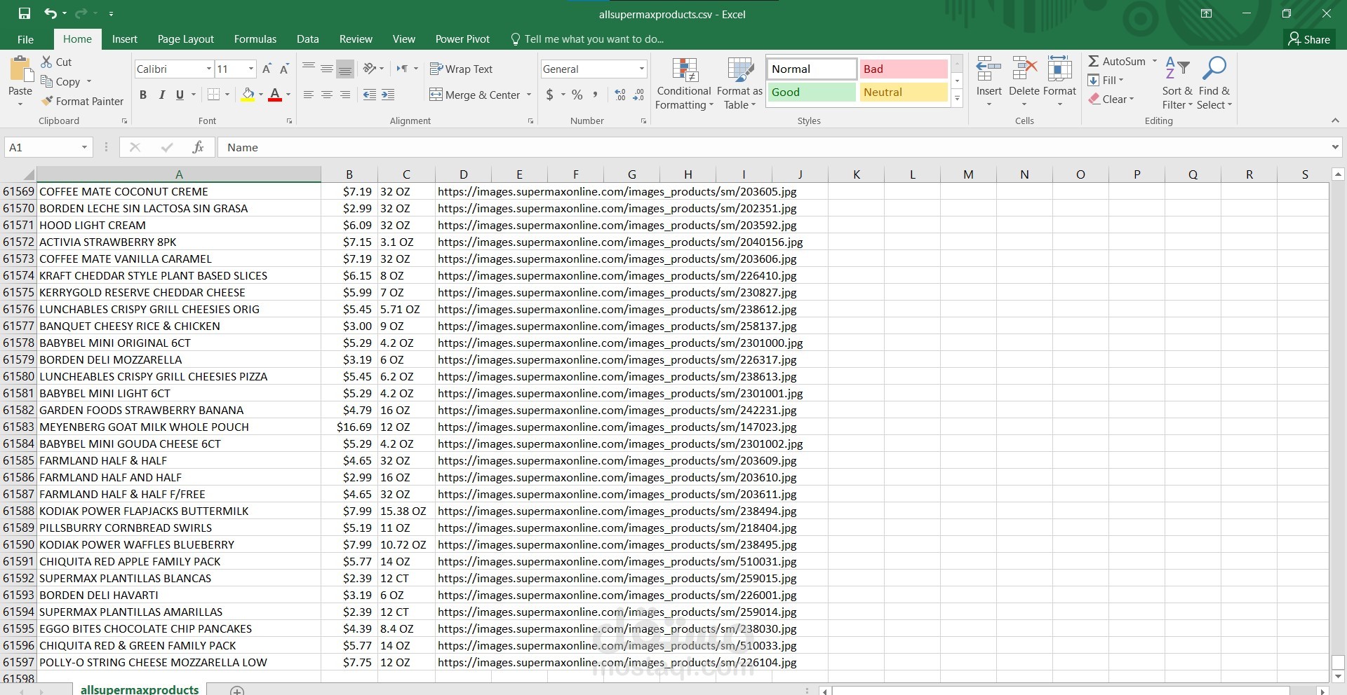Apply Percent style format

(577, 95)
